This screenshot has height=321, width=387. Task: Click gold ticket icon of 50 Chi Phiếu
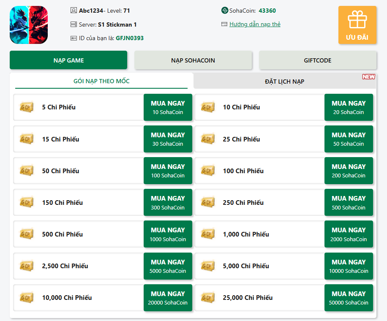[27, 171]
